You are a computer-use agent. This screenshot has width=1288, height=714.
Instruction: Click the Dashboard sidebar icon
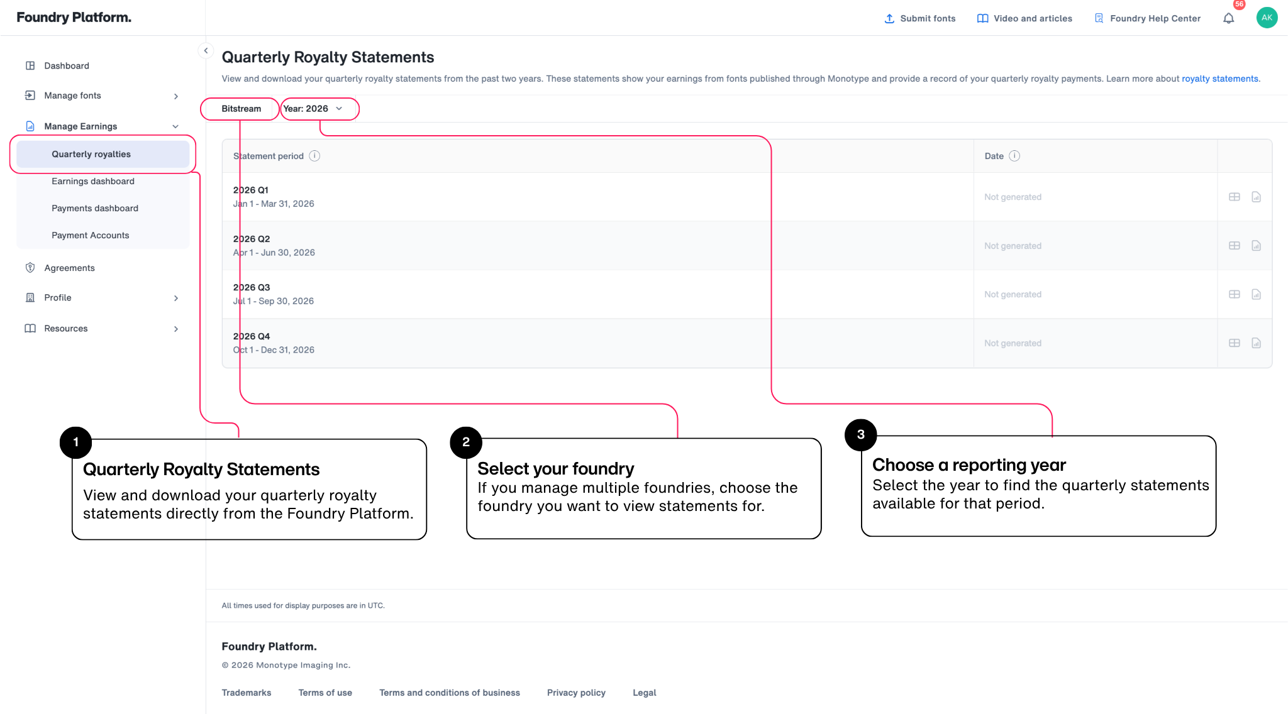[x=30, y=65]
